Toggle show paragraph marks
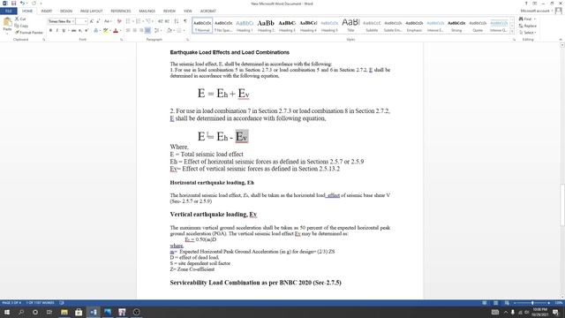Image resolution: width=565 pixels, height=318 pixels. (x=185, y=21)
